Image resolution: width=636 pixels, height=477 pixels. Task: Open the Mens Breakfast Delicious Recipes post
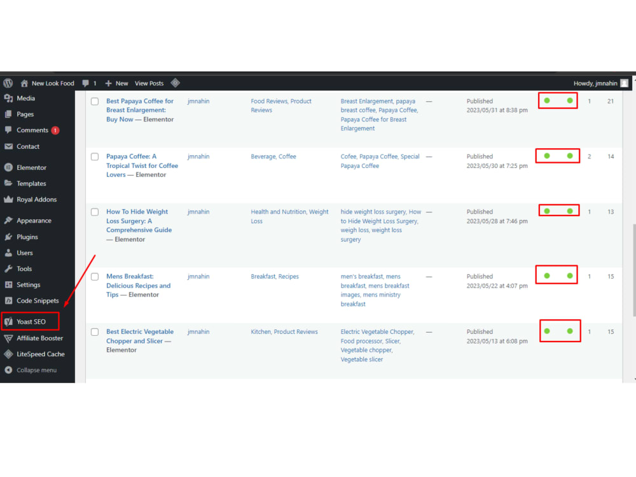pos(138,286)
